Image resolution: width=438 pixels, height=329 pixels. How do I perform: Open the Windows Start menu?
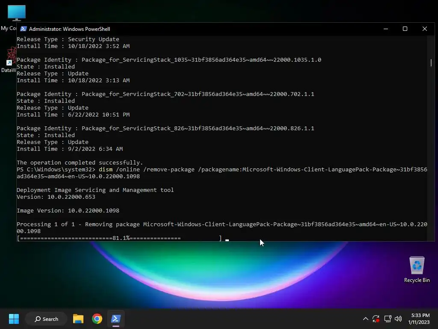tap(14, 319)
